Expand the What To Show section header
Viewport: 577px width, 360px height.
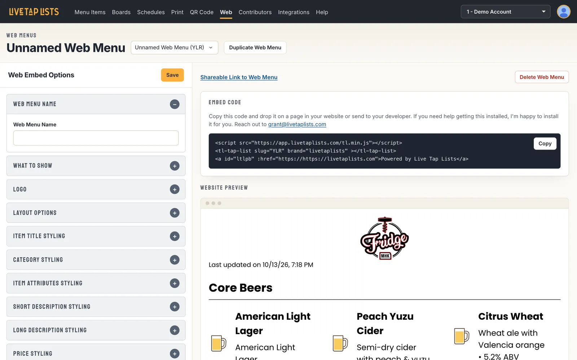(96, 166)
